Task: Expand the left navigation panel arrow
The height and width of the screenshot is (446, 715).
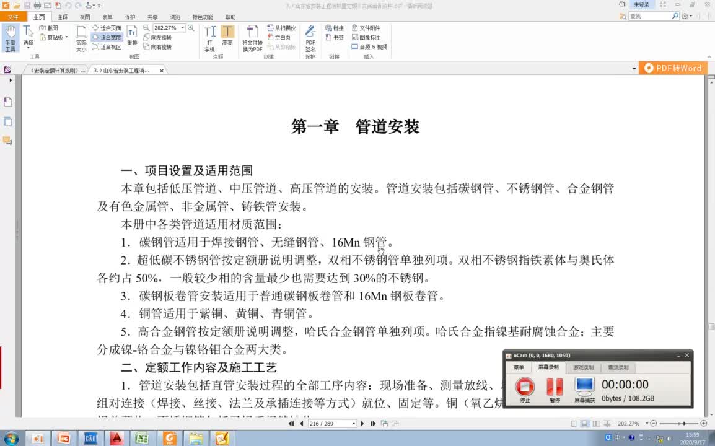Action: (11, 81)
